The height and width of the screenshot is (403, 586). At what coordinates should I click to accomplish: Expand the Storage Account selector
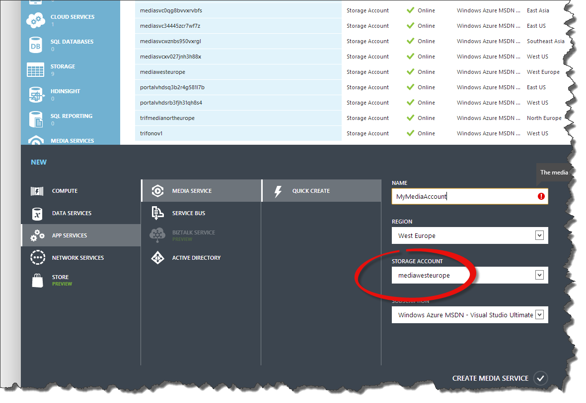(x=539, y=275)
